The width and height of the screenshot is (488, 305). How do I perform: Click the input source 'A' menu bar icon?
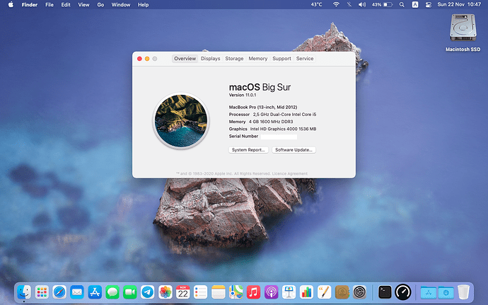tap(415, 5)
